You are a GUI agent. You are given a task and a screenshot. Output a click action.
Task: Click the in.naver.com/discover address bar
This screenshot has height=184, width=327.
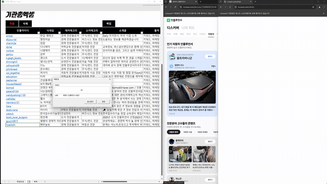[199, 7]
